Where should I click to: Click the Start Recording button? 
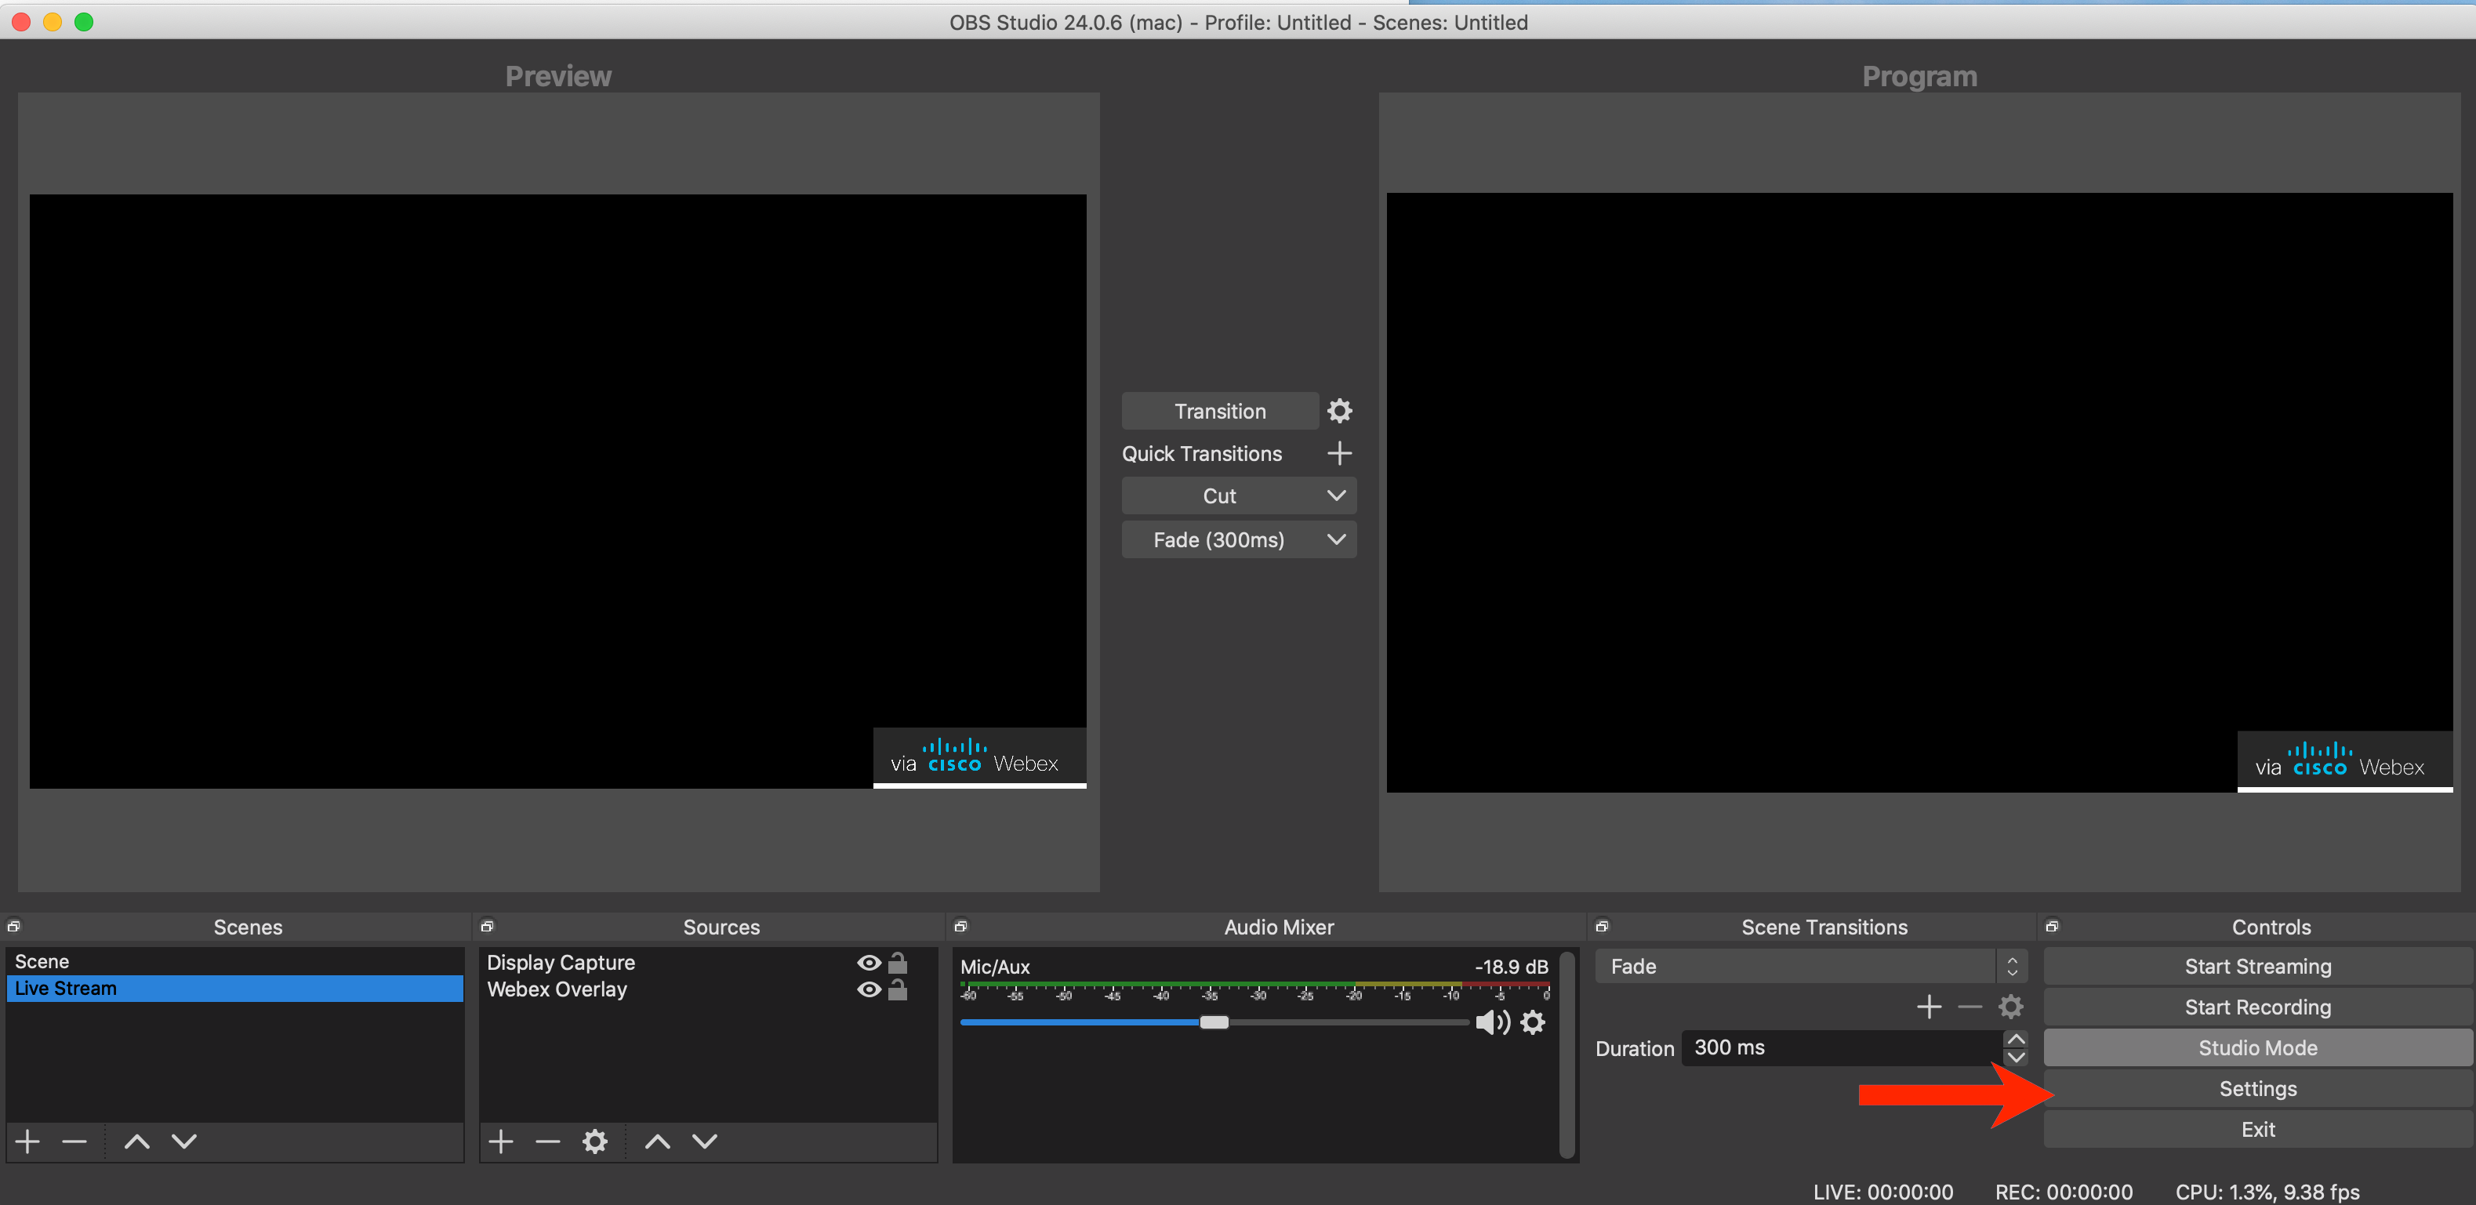click(2258, 1006)
